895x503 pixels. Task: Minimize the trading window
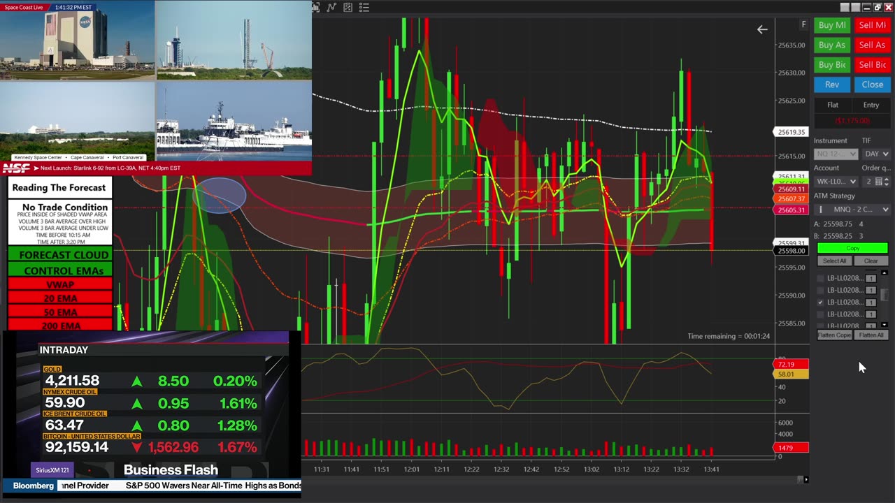[867, 7]
